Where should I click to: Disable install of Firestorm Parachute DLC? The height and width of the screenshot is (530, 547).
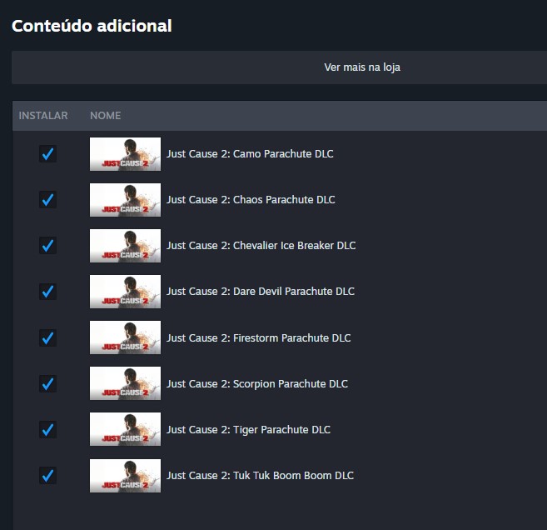click(x=47, y=337)
